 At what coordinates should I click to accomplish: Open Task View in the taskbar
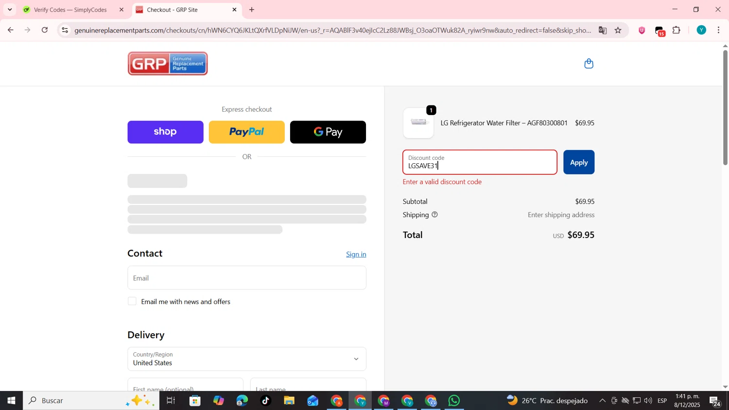coord(171,401)
